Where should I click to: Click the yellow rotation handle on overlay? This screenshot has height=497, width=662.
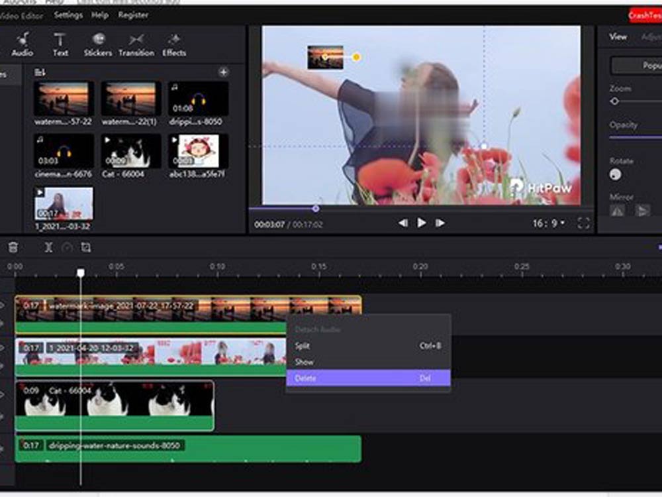coord(356,57)
